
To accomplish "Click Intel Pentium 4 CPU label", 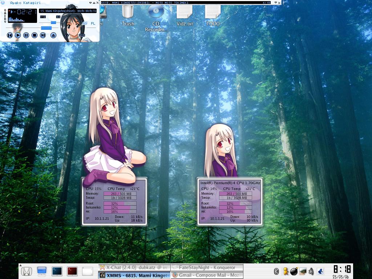I will point(230,183).
